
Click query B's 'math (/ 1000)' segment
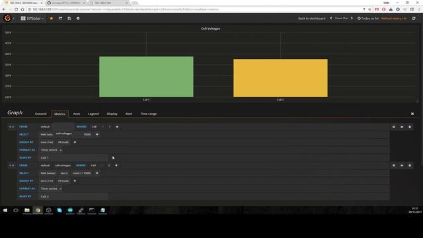(x=82, y=173)
